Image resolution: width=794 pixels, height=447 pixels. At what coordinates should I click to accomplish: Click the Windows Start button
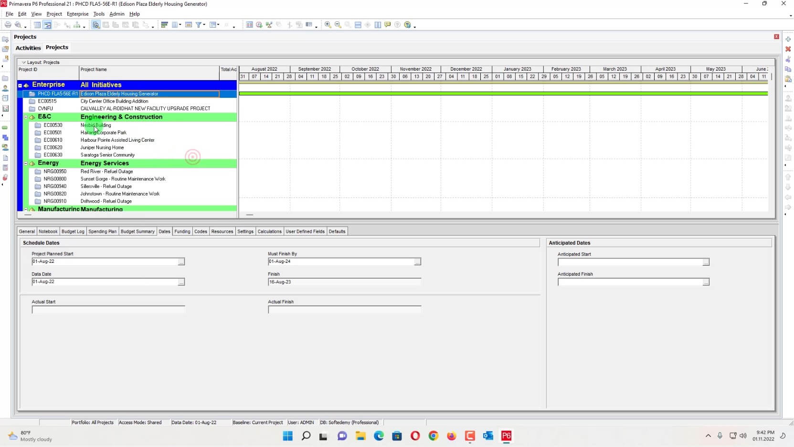click(x=287, y=436)
